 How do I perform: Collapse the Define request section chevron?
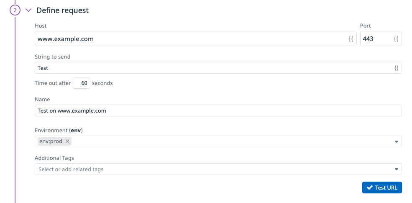click(x=28, y=10)
